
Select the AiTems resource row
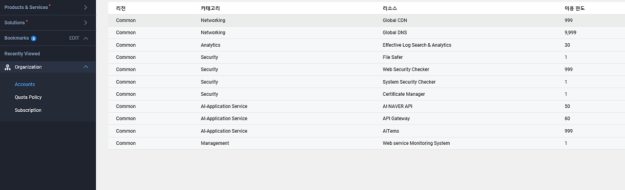pos(366,131)
